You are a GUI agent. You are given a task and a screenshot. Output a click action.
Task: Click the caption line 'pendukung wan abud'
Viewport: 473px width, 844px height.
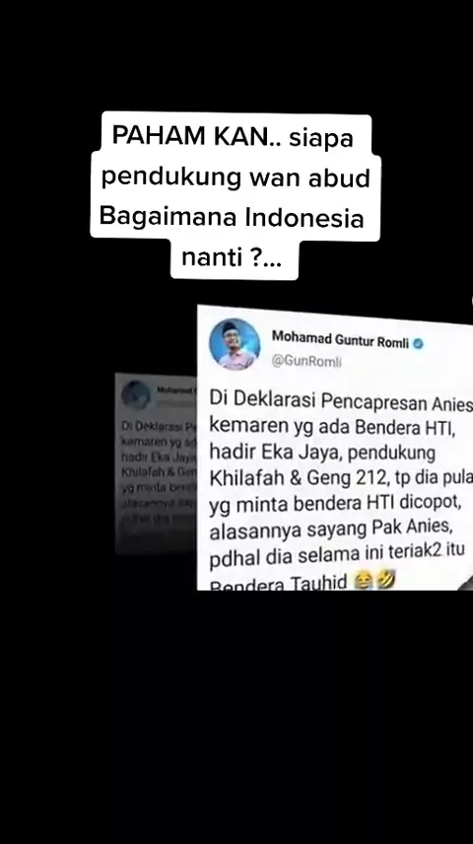click(236, 178)
